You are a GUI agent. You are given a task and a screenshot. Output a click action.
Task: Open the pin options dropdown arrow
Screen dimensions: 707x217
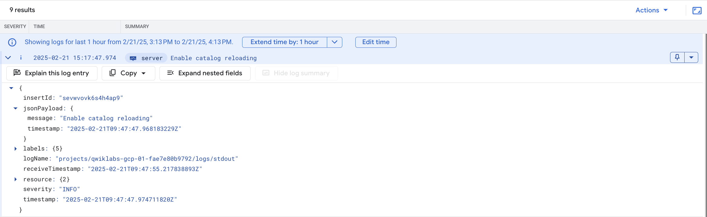click(x=691, y=57)
